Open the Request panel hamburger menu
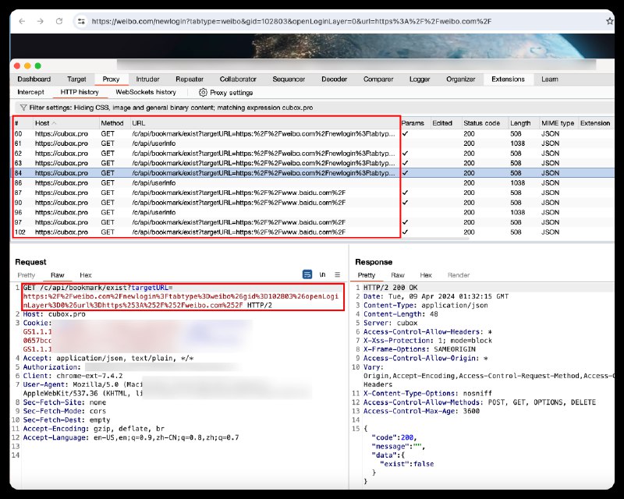Screen dimensions: 624x499 click(x=337, y=275)
